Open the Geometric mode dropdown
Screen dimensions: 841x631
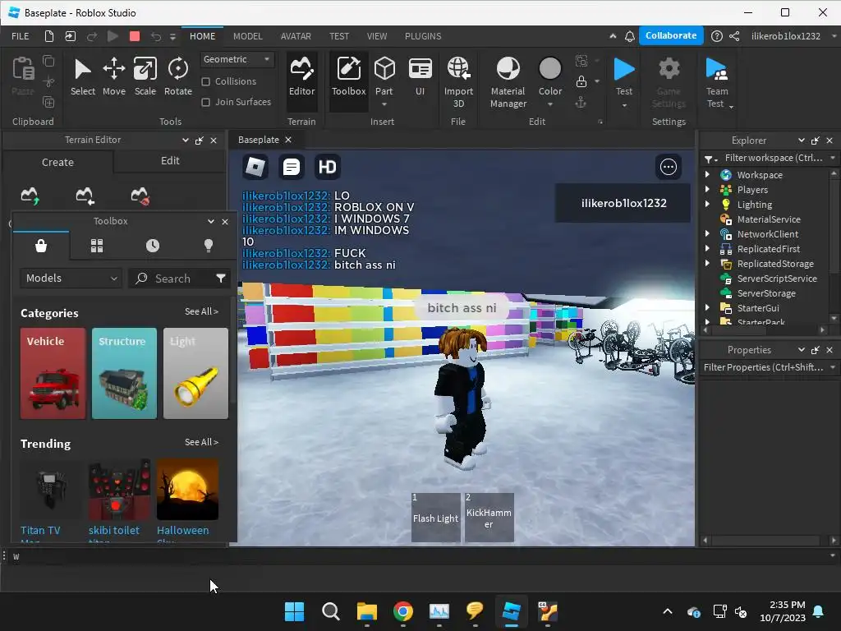[x=237, y=59]
